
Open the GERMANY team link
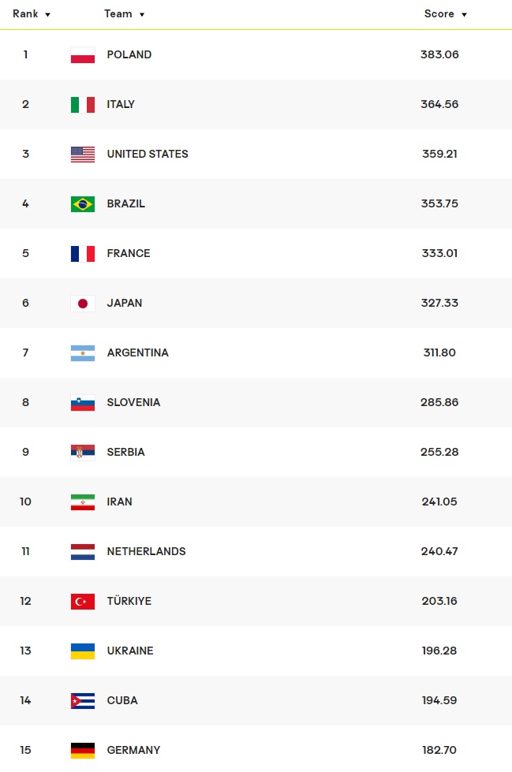point(133,750)
